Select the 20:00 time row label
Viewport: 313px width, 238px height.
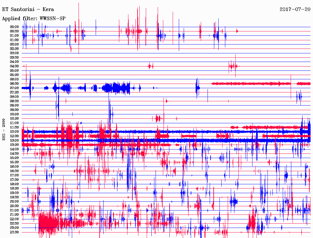[14, 201]
